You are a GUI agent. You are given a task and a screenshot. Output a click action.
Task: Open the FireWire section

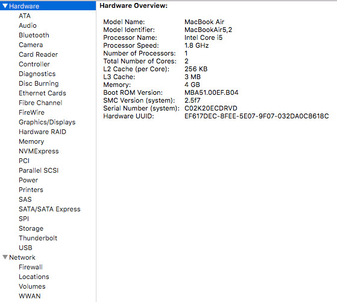(31, 112)
